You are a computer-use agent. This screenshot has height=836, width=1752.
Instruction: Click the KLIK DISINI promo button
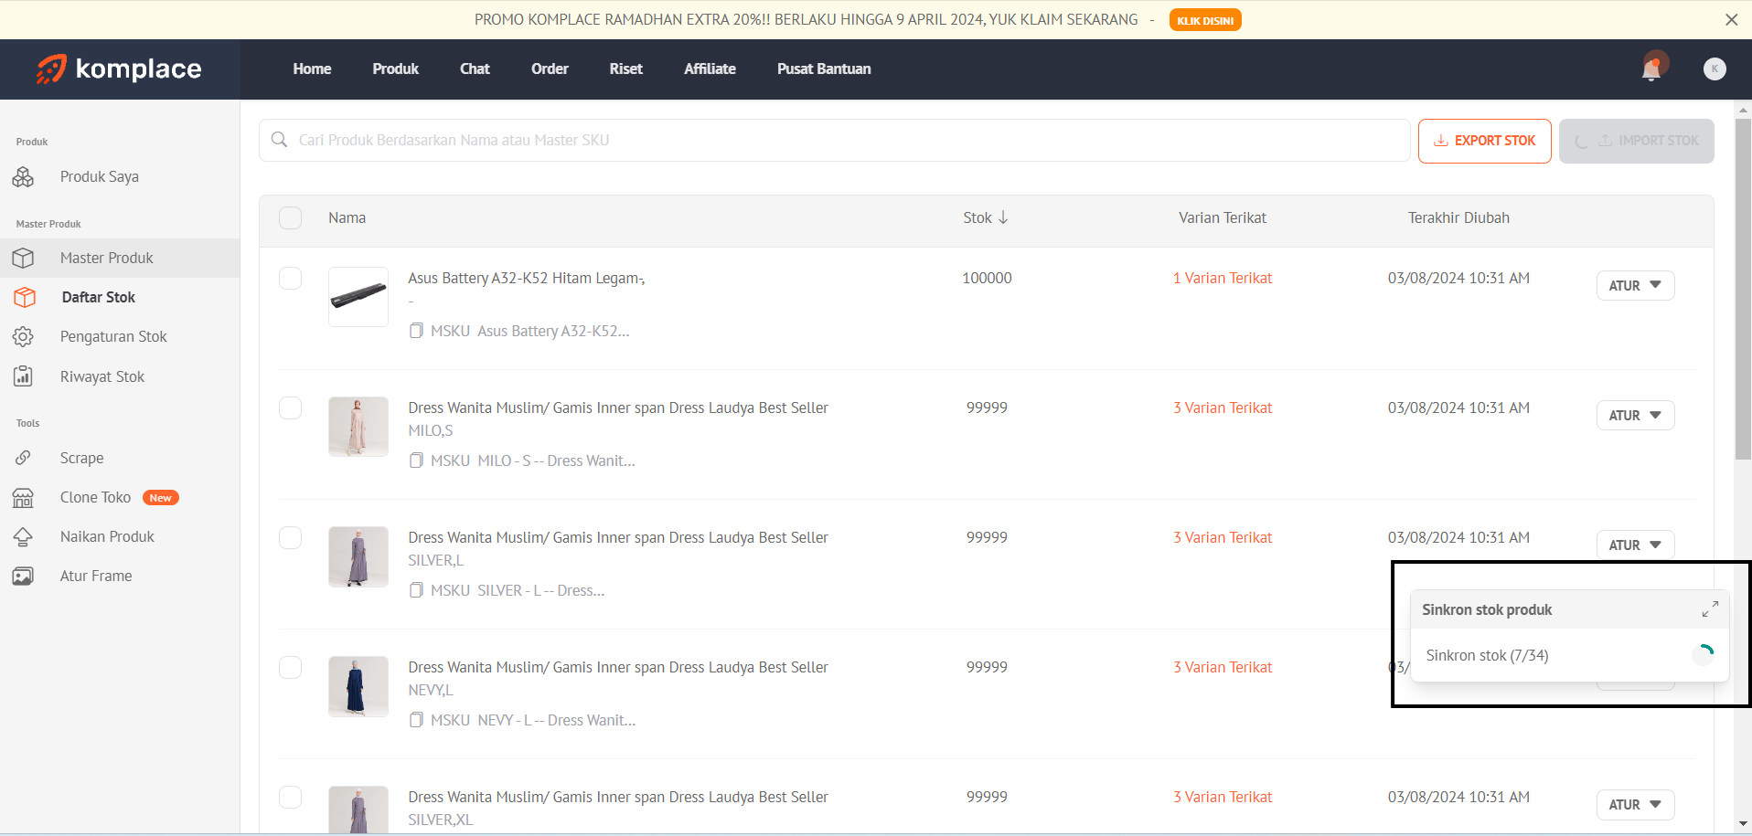tap(1204, 20)
